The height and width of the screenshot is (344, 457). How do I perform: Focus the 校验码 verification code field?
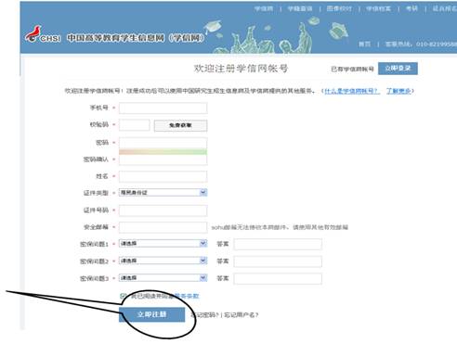[135, 125]
